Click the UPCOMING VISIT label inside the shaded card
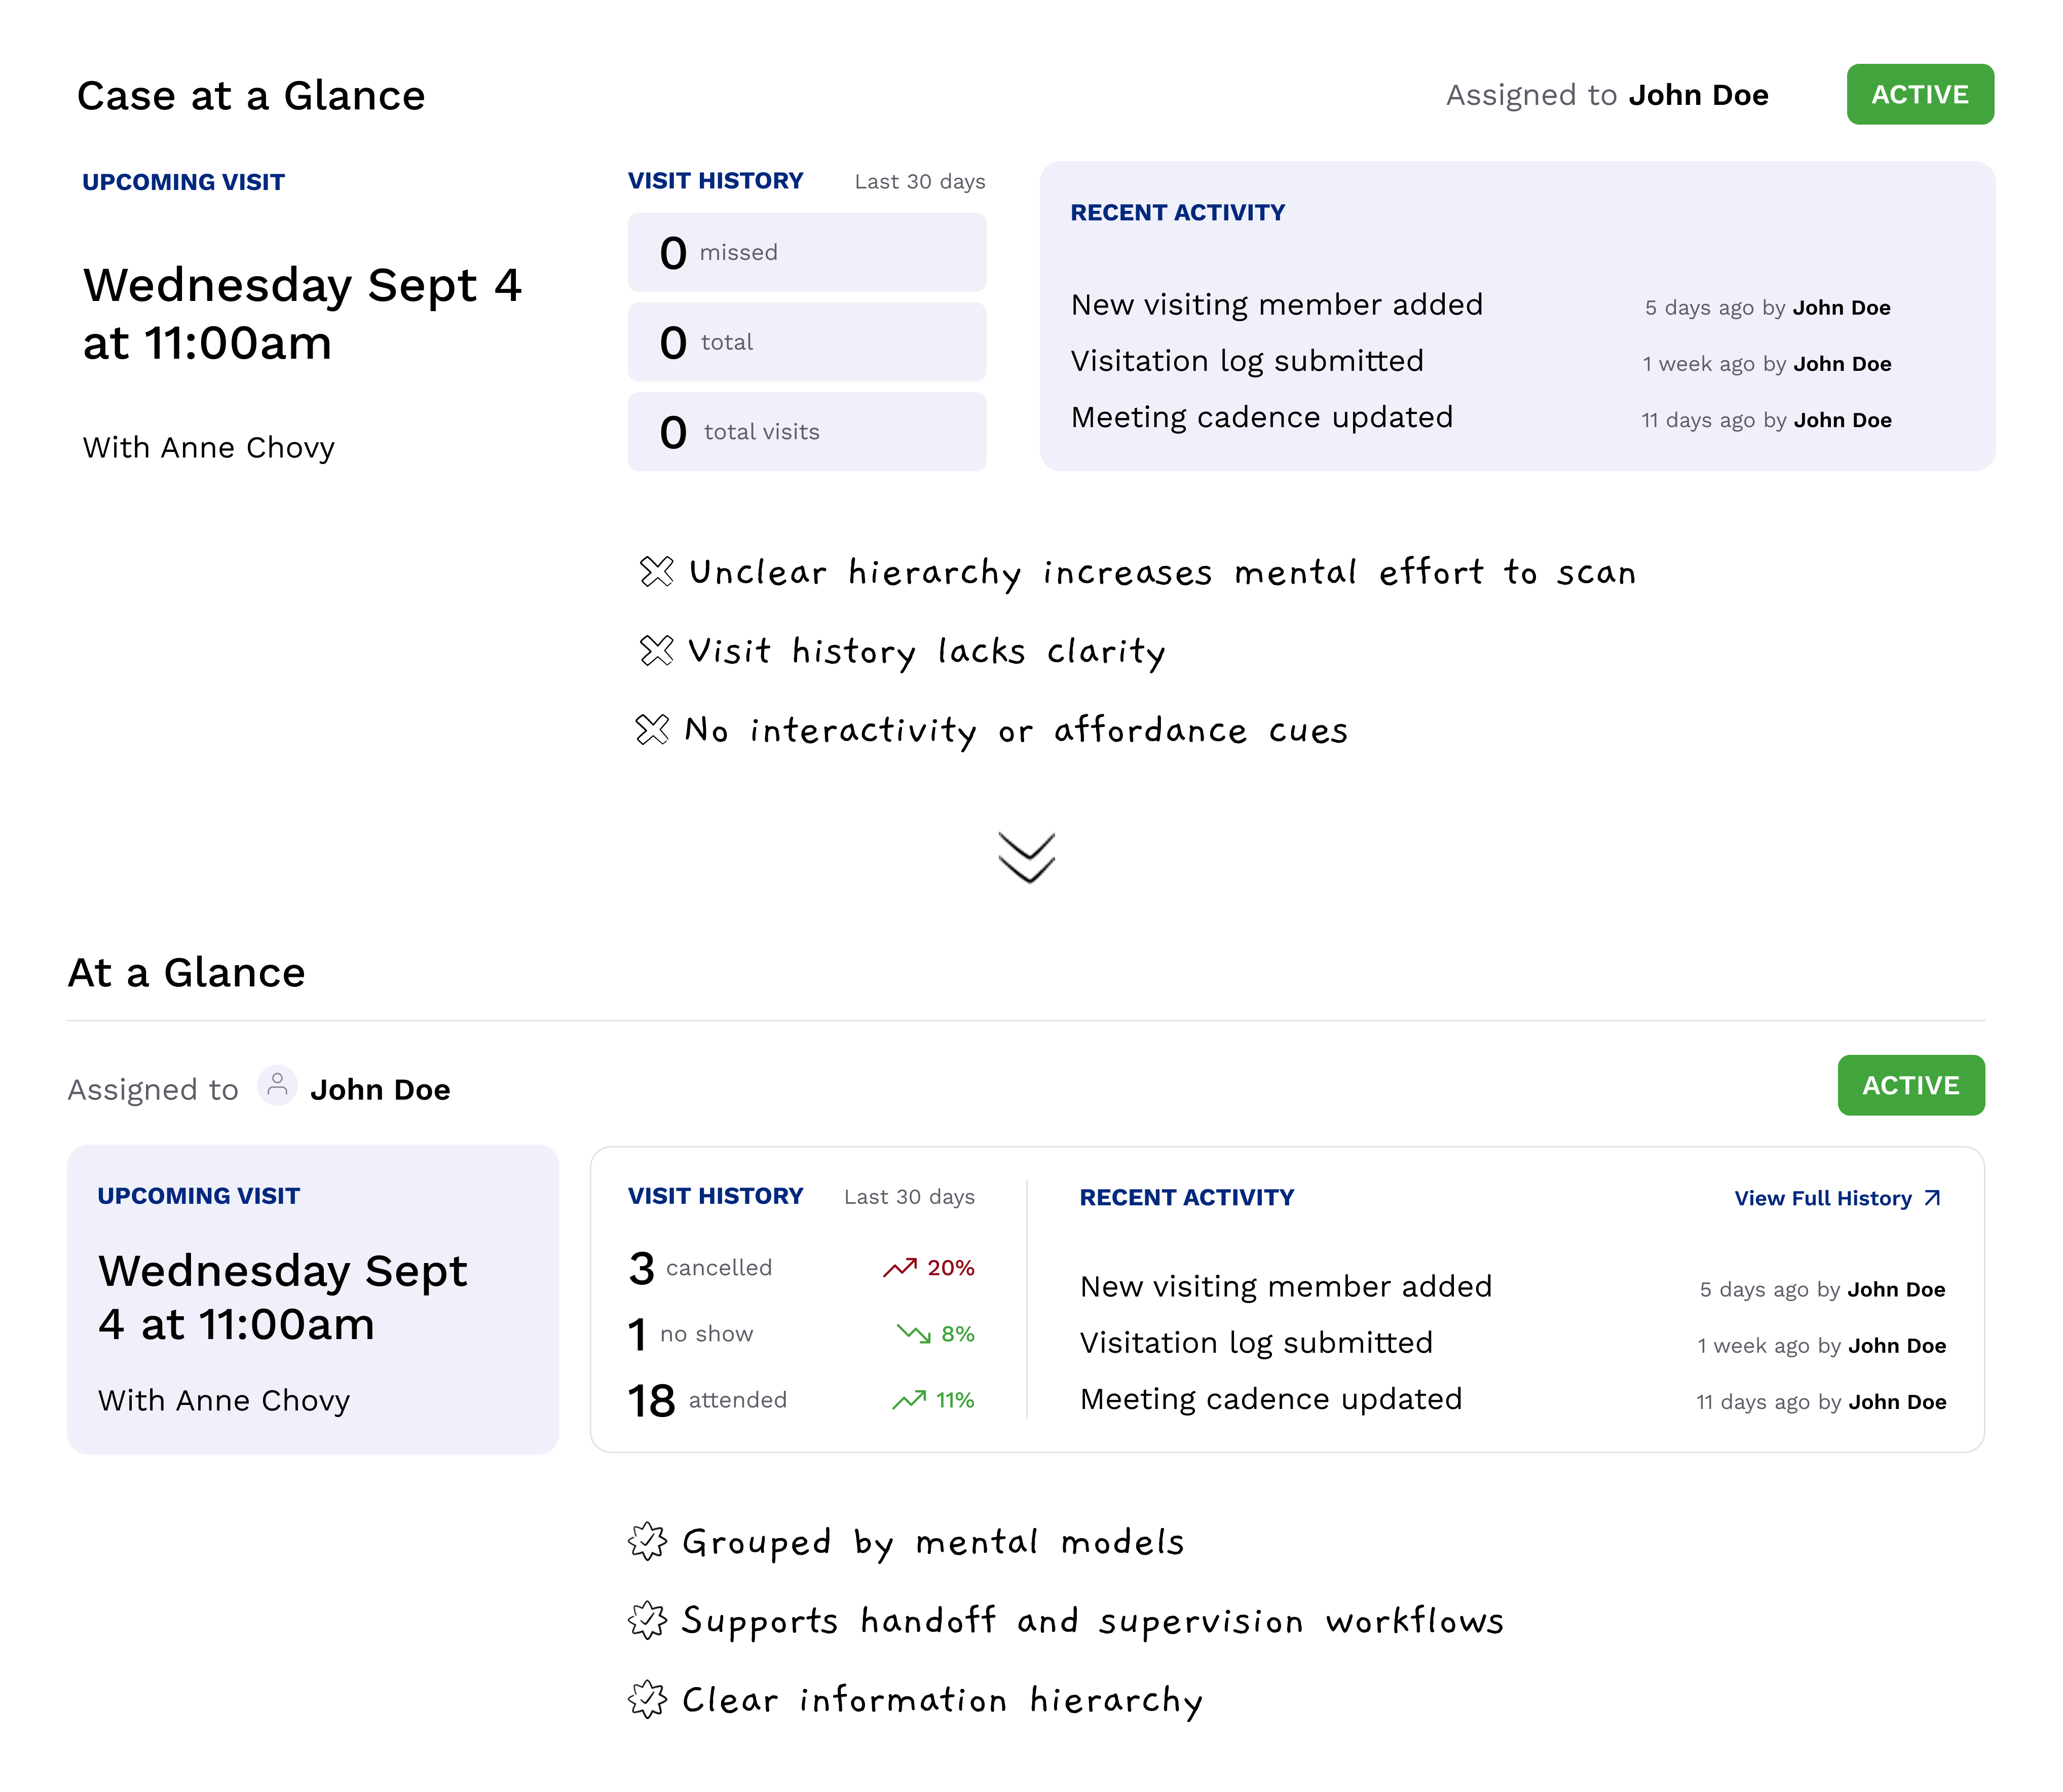Image resolution: width=2063 pixels, height=1792 pixels. click(199, 1196)
